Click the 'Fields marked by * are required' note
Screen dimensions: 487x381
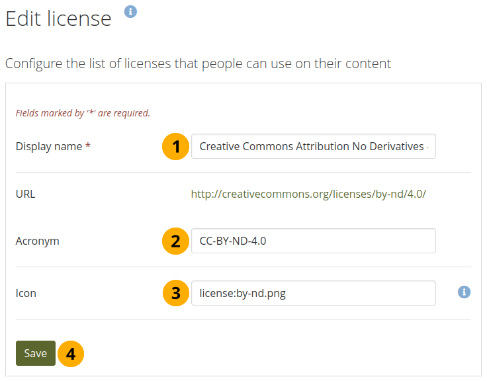tap(83, 113)
